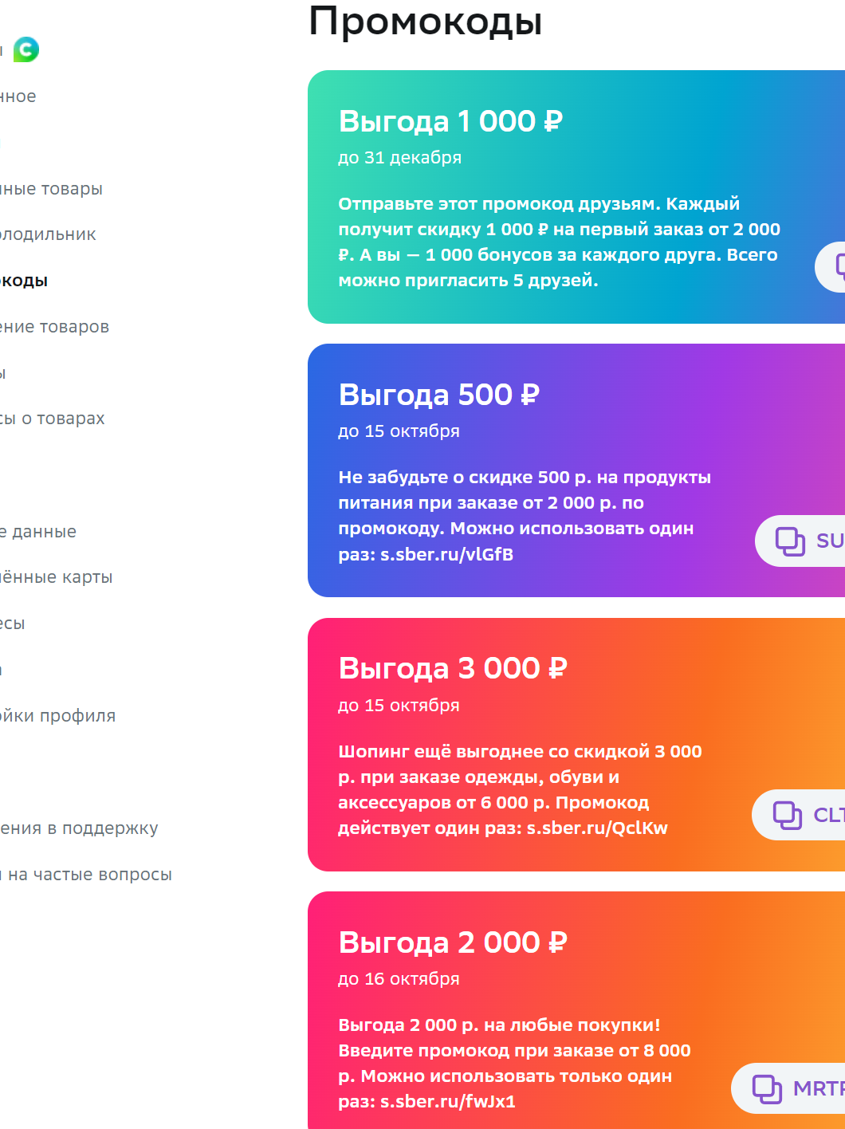Open ения в поддержку link
Viewport: 845px width, 1129px height.
(x=79, y=828)
